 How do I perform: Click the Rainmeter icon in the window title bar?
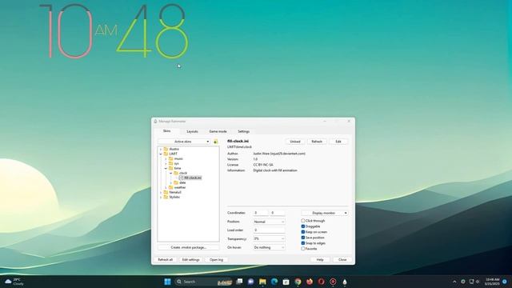pos(155,121)
